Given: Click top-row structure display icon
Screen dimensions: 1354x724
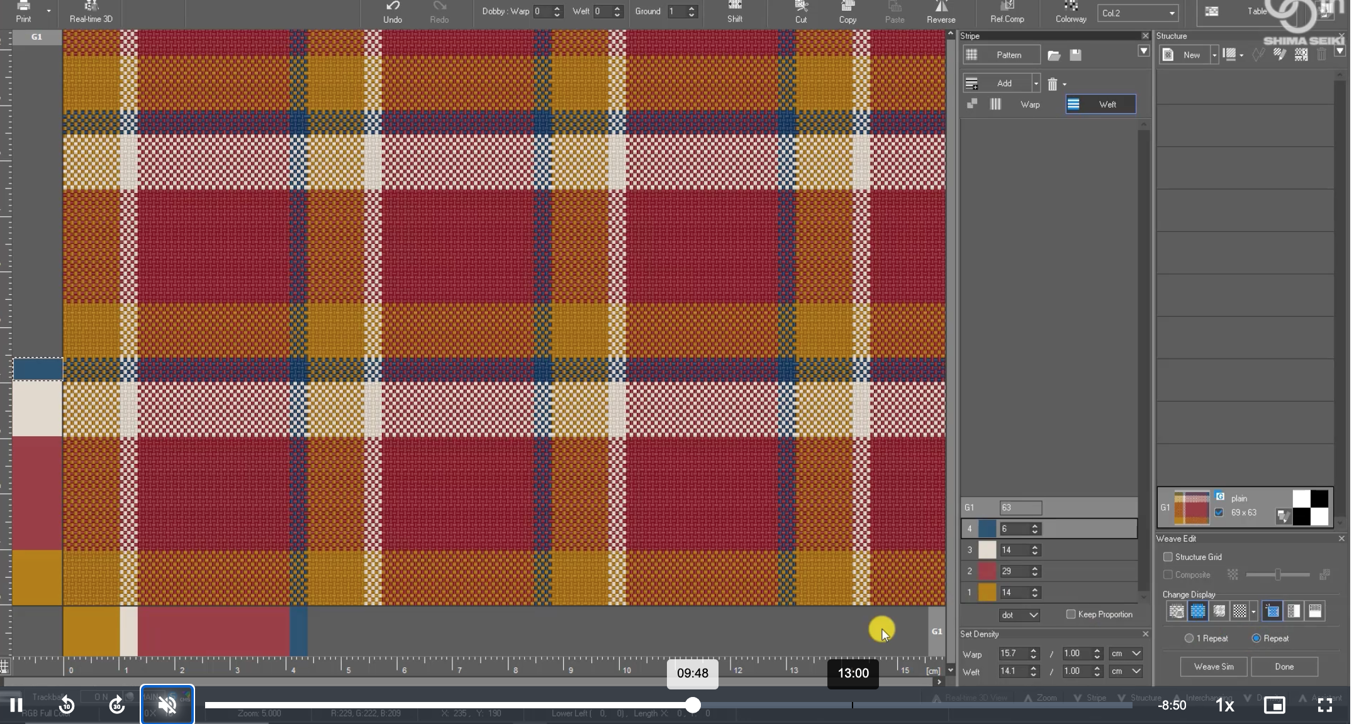Looking at the screenshot, I should click(1315, 611).
